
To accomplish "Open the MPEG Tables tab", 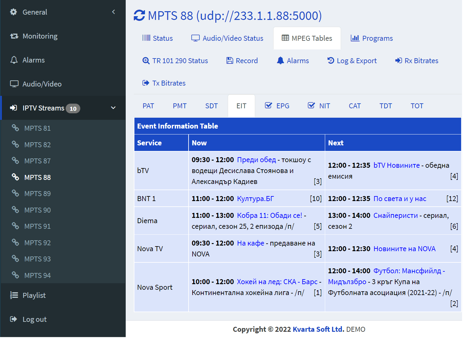I will pyautogui.click(x=307, y=38).
